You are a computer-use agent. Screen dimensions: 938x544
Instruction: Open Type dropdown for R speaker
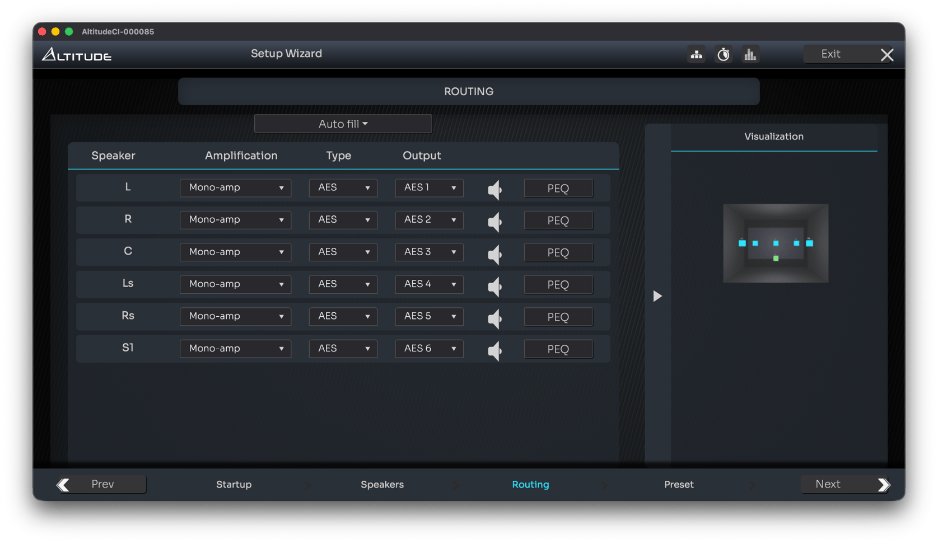click(x=343, y=219)
